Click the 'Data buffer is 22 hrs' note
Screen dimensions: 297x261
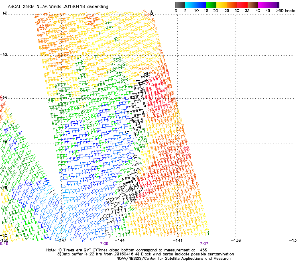pos(145,254)
